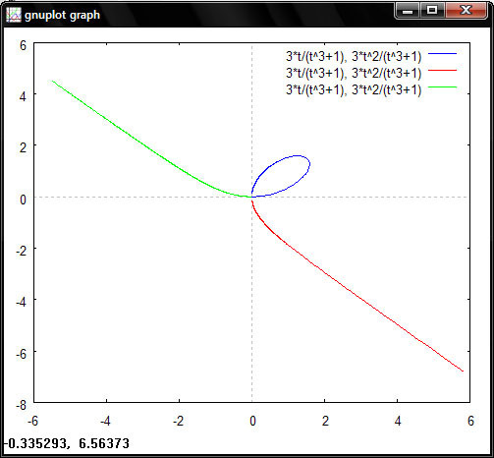Click the y-axis label 0

coord(23,200)
